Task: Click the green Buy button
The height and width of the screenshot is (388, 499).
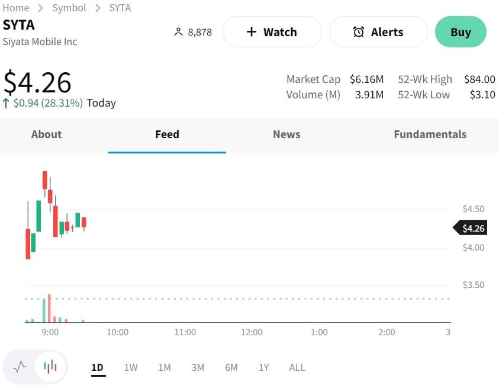Action: click(461, 32)
